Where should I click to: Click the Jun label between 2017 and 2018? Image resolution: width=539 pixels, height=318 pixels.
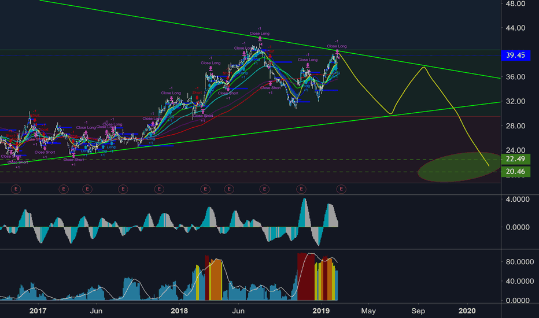pyautogui.click(x=96, y=311)
